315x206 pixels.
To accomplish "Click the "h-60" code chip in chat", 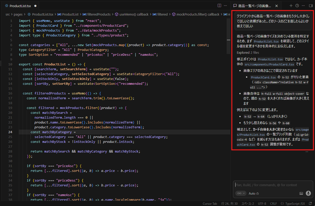I will (286, 123).
